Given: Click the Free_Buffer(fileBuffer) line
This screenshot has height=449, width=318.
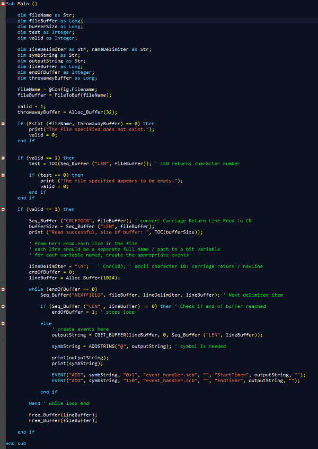Looking at the screenshot, I should (63, 420).
